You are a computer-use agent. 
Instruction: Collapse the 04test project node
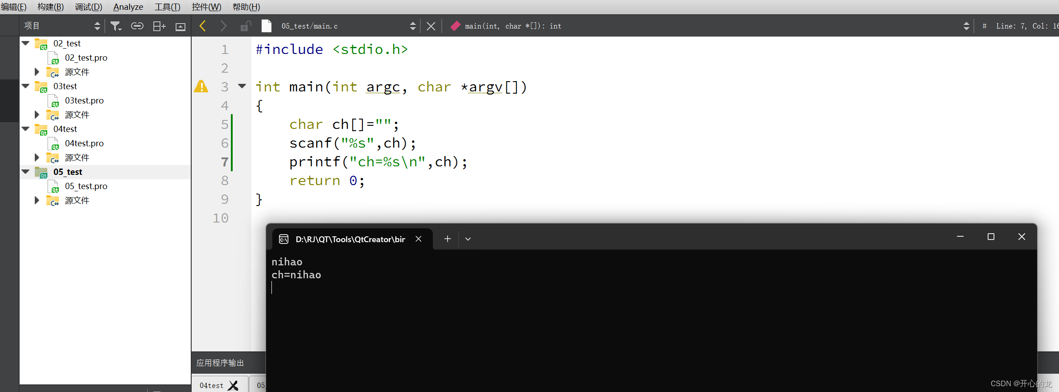pyautogui.click(x=26, y=129)
